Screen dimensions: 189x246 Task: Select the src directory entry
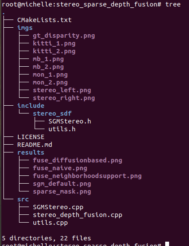pyautogui.click(x=23, y=200)
